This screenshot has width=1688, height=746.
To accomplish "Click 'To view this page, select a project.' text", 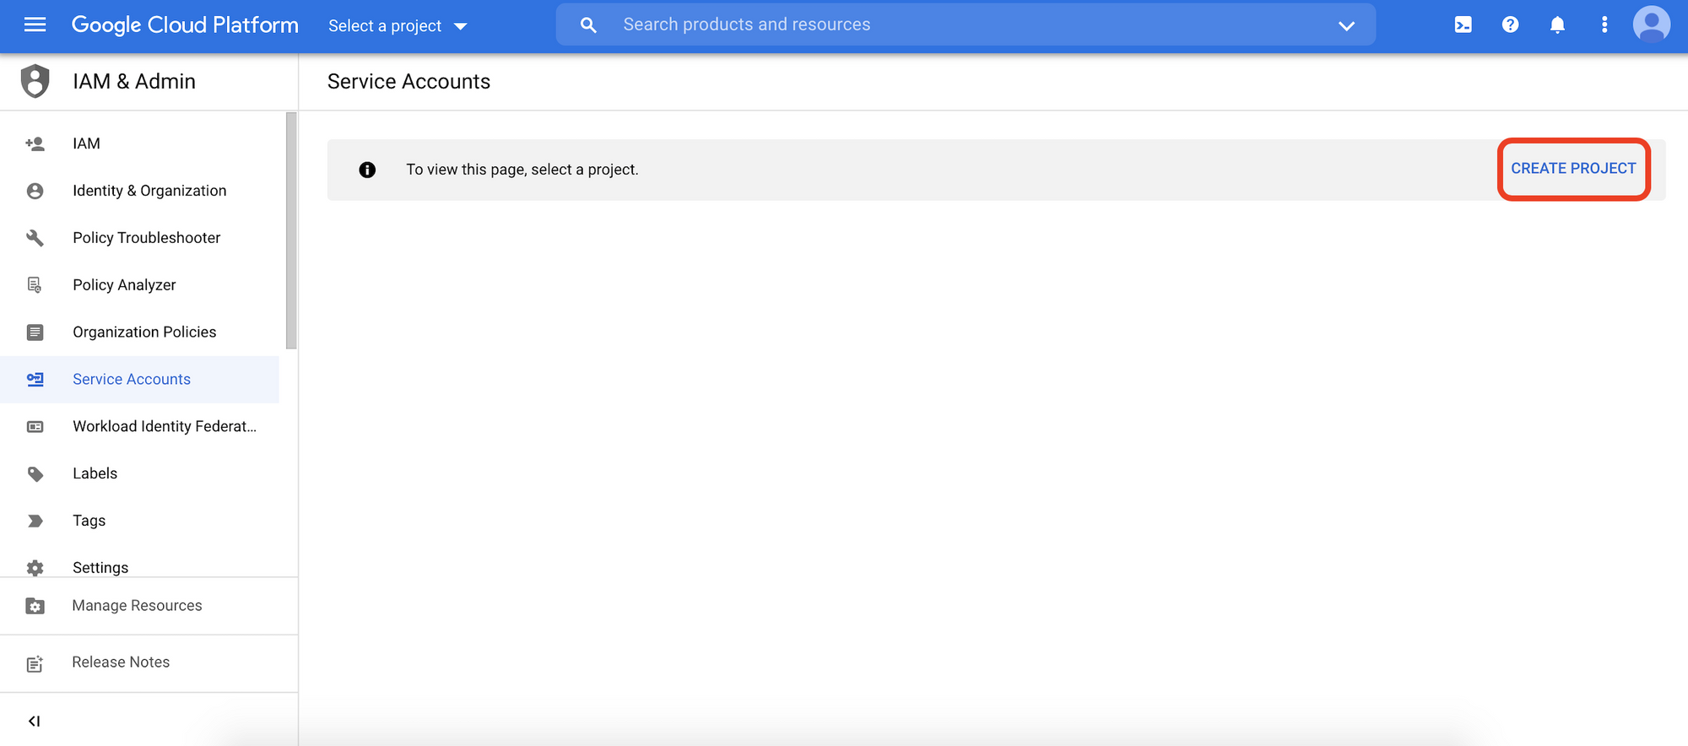I will point(522,170).
